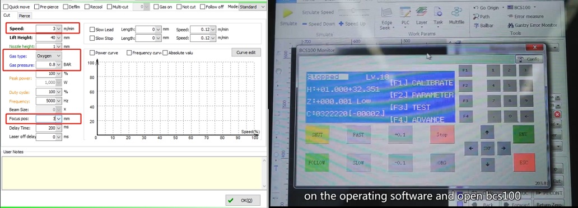Check the Slow Lead option
578x208 pixels.
92,30
